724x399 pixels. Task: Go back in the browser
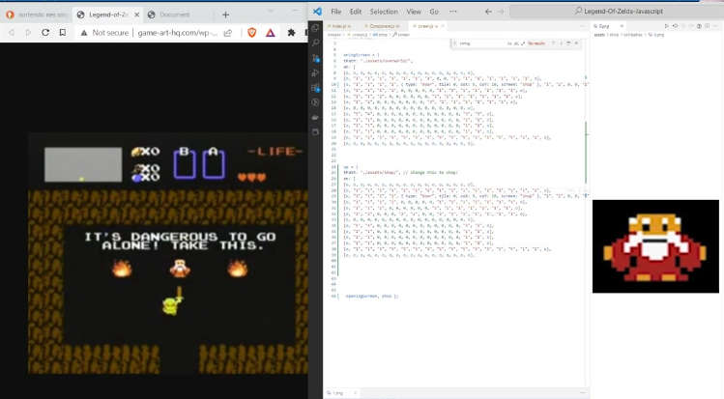click(12, 33)
